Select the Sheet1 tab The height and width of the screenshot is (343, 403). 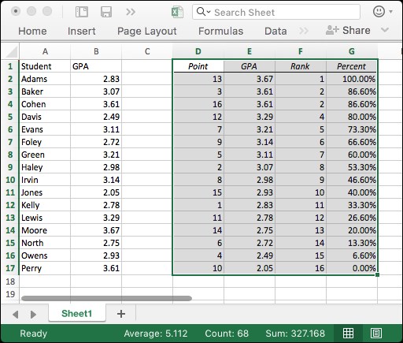point(77,313)
